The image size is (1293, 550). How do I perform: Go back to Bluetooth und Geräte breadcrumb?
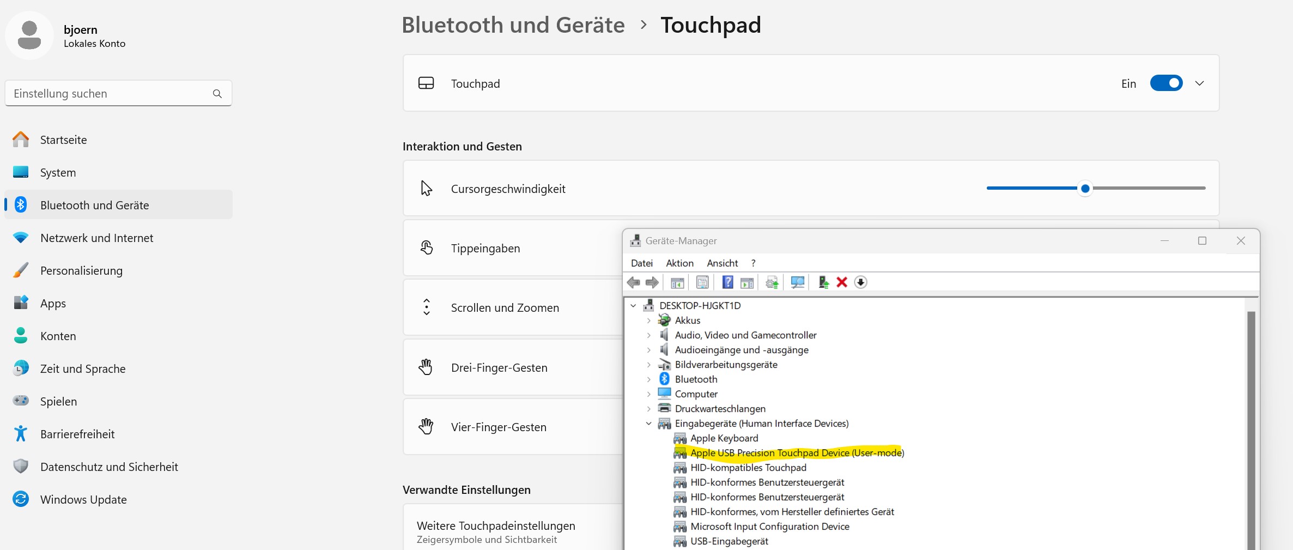(x=513, y=25)
